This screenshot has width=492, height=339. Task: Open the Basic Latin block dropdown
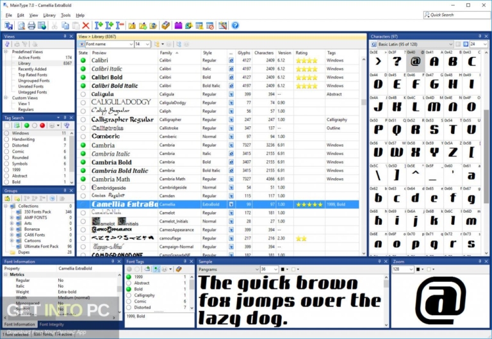[x=451, y=44]
